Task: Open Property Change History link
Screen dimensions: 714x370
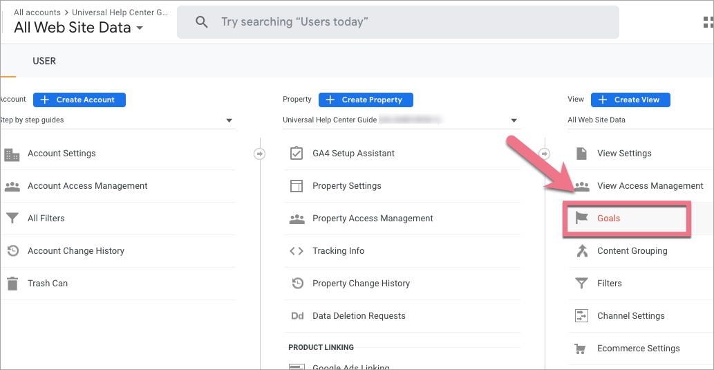Action: pos(361,283)
